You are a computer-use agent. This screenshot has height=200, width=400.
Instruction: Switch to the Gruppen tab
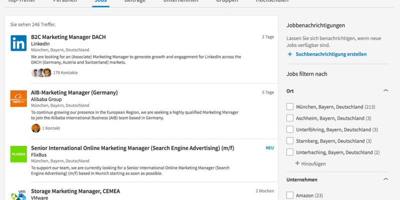227,1
